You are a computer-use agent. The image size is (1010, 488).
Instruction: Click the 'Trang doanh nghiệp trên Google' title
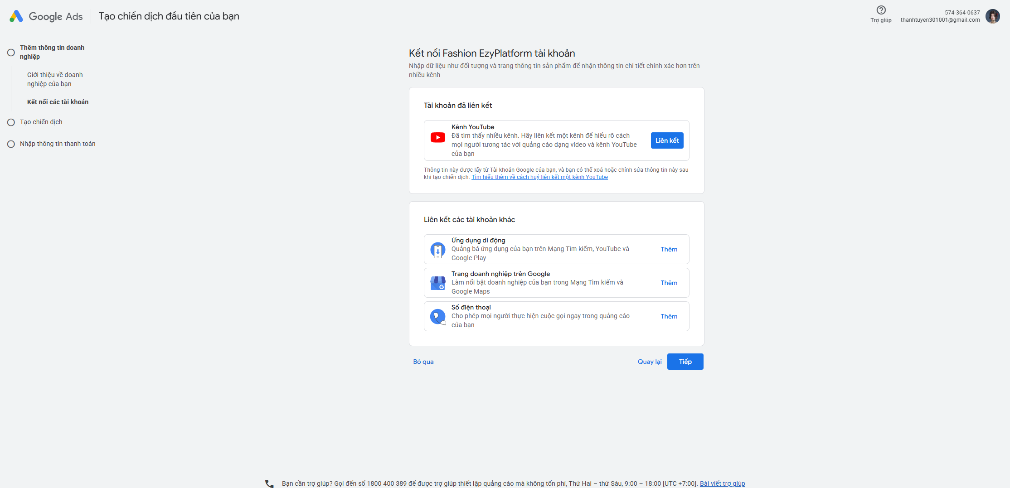[x=501, y=274]
